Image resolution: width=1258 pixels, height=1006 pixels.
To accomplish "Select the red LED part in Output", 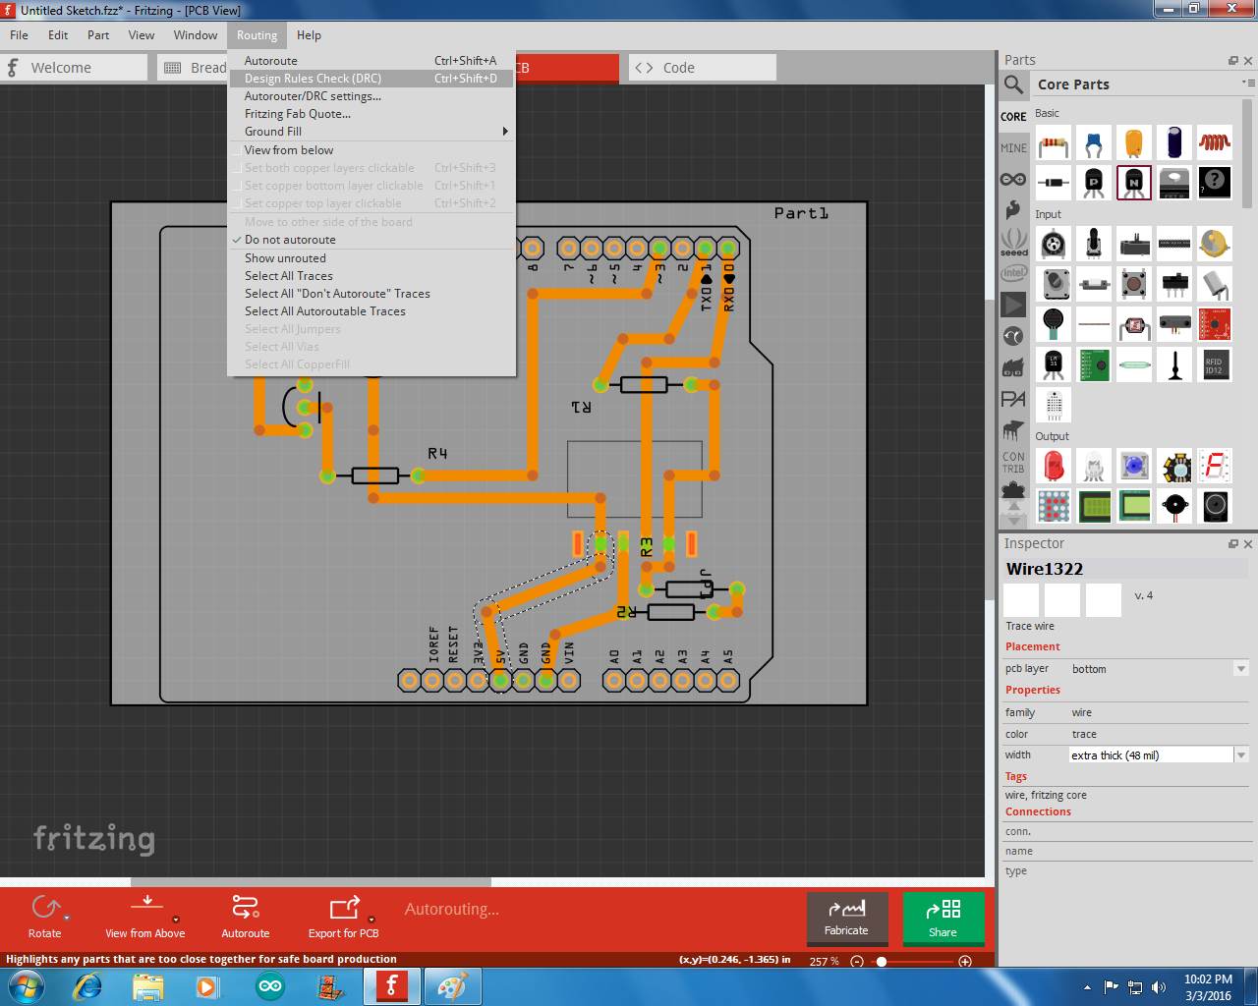I will (1054, 466).
